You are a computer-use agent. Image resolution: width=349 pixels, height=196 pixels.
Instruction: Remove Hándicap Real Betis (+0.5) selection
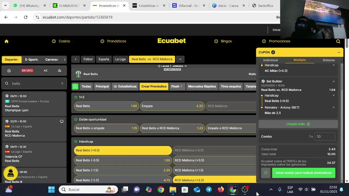coord(333,96)
